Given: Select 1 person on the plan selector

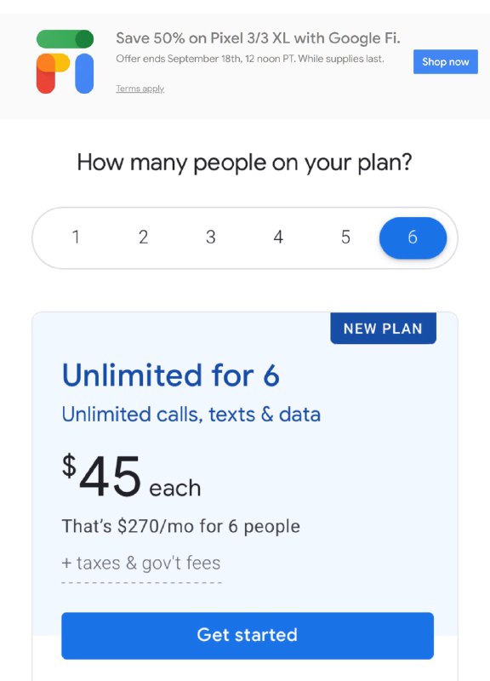Looking at the screenshot, I should click(x=77, y=237).
